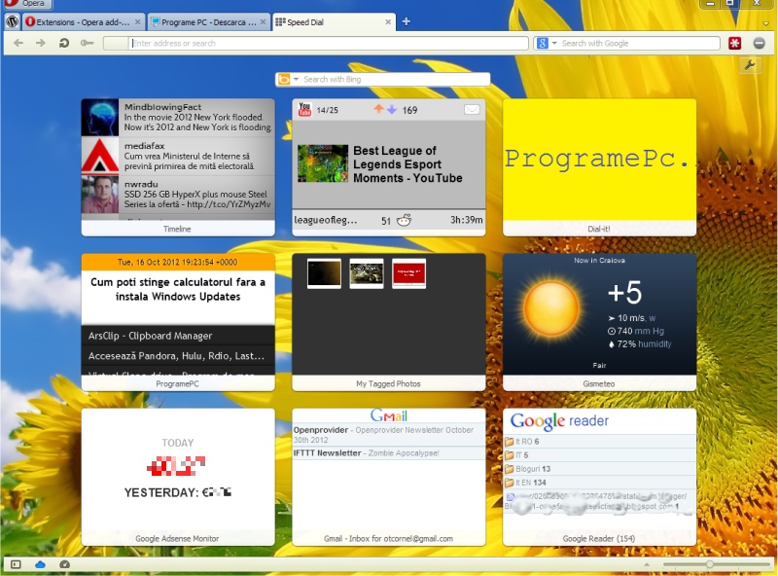Viewport: 778px width, 576px height.
Task: Reload the page with the reload icon
Action: [x=63, y=43]
